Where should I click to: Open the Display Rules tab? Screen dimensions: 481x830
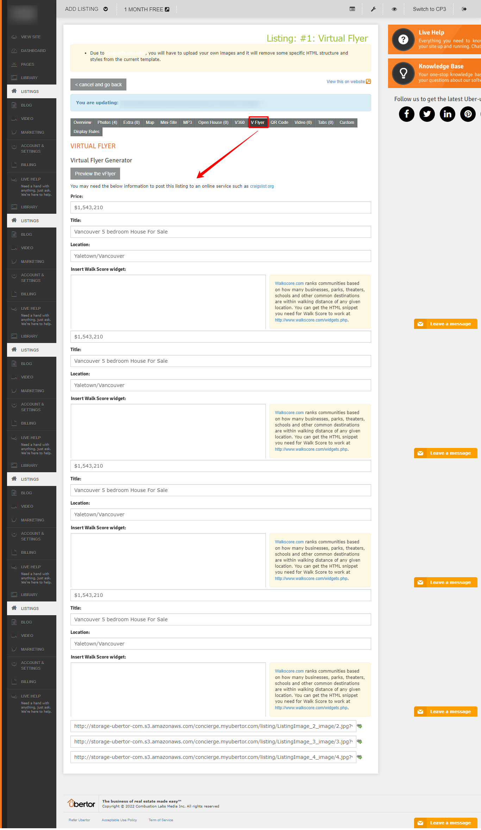coord(86,132)
